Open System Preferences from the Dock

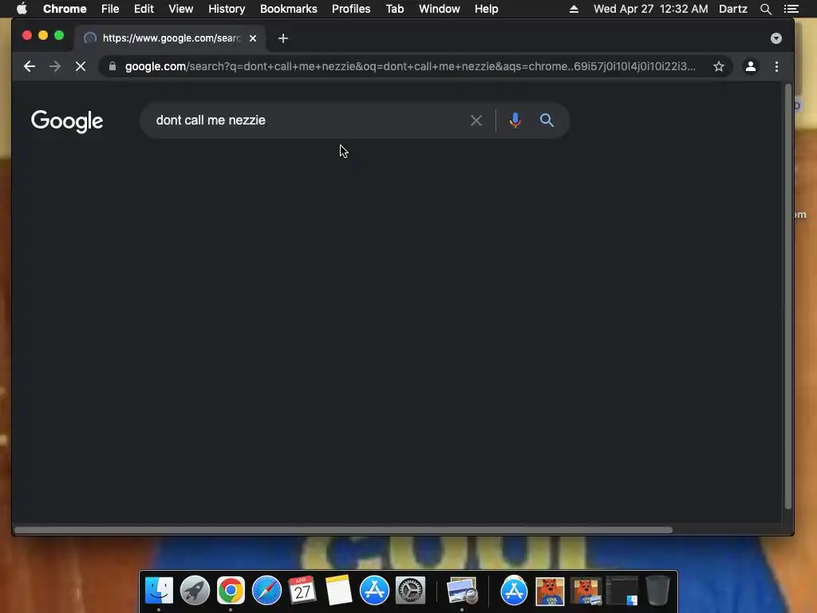(x=411, y=591)
